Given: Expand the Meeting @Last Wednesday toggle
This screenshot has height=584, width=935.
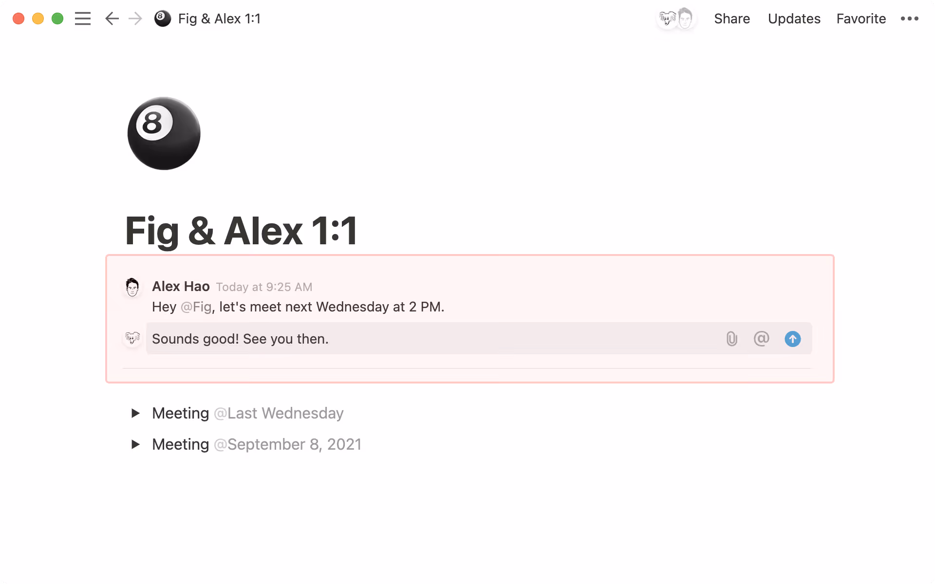Looking at the screenshot, I should 135,413.
